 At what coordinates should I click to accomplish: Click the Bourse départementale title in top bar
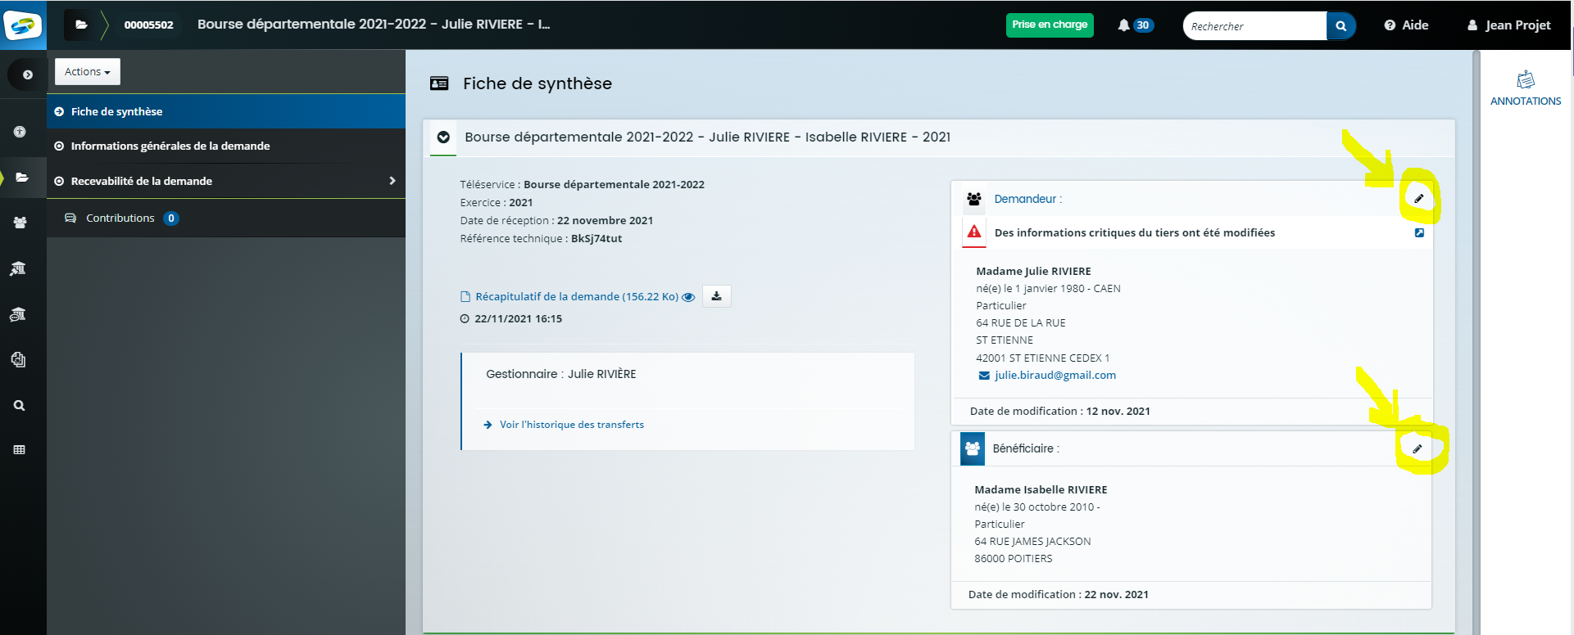tap(374, 25)
